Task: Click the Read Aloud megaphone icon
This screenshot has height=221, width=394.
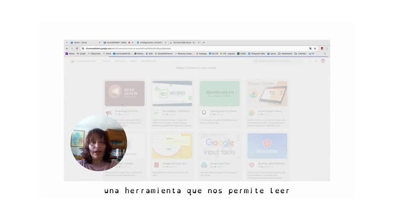Action: [109, 113]
